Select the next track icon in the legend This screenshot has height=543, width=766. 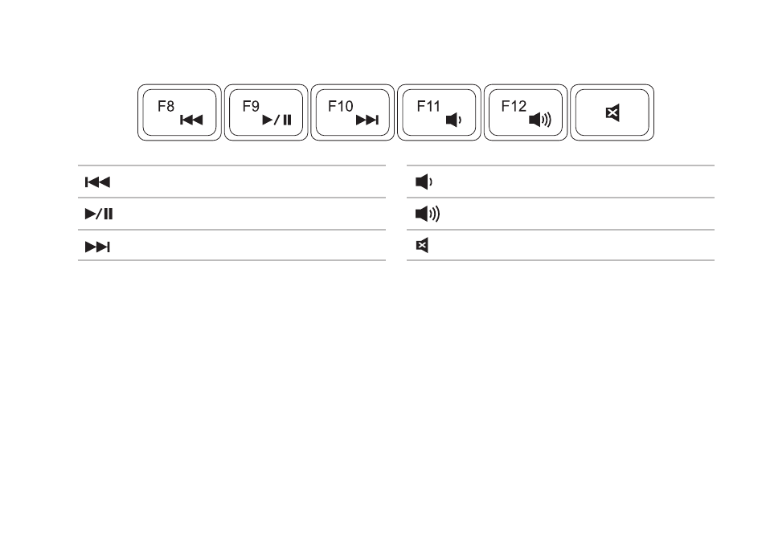pos(97,247)
